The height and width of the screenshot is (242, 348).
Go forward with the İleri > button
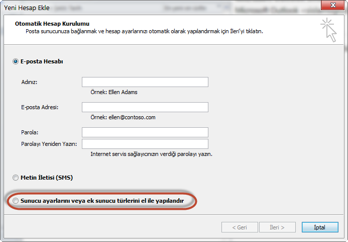277,227
